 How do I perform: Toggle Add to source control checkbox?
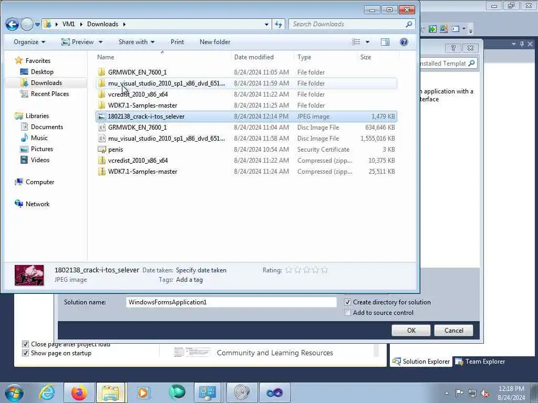(x=348, y=313)
